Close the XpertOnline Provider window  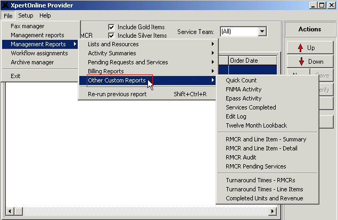[x=332, y=5]
